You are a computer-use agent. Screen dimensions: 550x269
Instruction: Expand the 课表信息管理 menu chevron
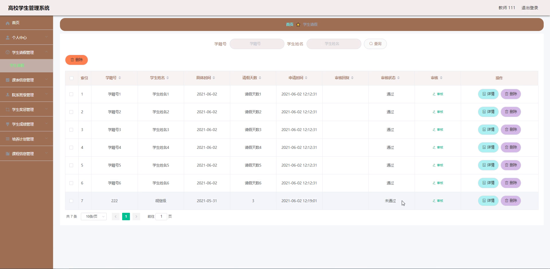(x=46, y=80)
